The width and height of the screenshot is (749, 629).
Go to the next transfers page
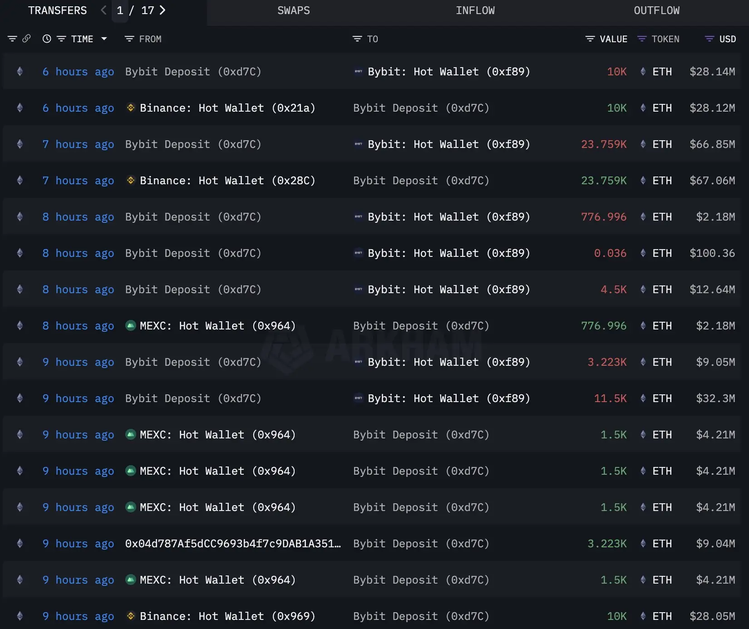point(163,10)
